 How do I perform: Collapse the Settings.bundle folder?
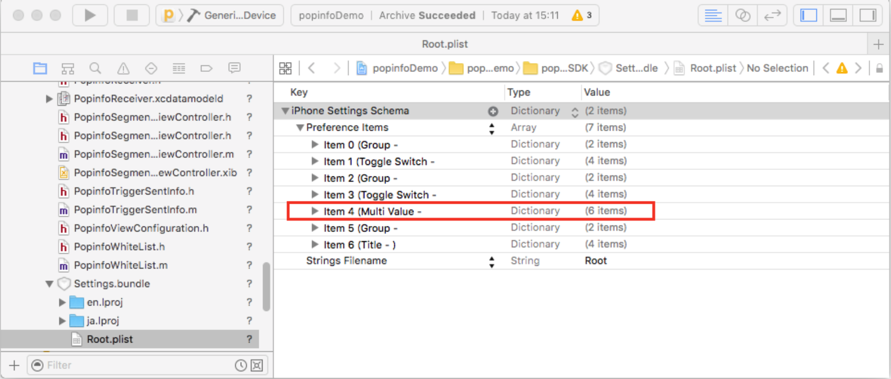coord(50,284)
